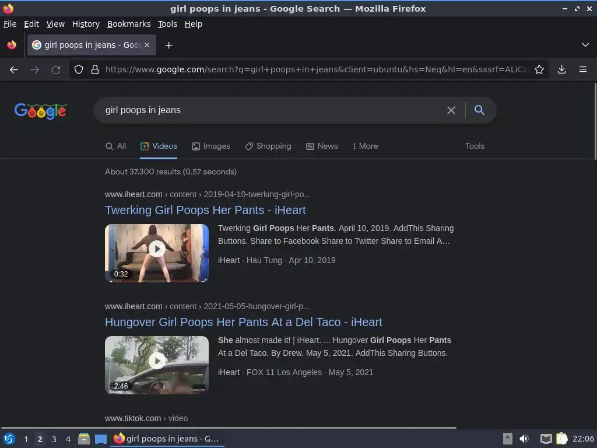
Task: Switch to the Images results tab
Action: (211, 146)
